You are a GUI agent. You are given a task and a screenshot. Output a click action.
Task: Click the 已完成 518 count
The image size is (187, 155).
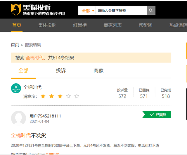[x=166, y=93]
